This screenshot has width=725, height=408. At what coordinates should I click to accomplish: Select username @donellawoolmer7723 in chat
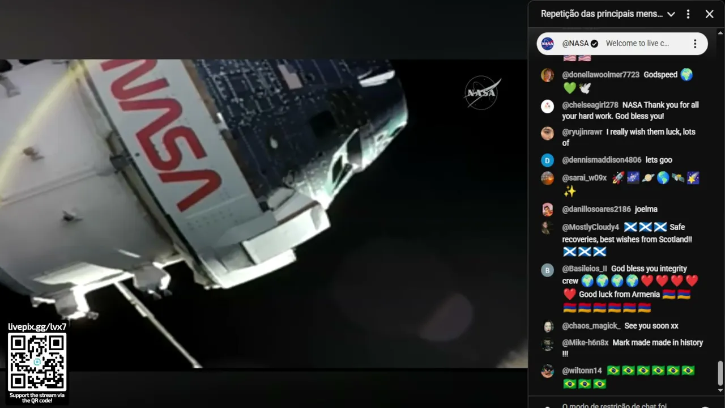(x=600, y=75)
